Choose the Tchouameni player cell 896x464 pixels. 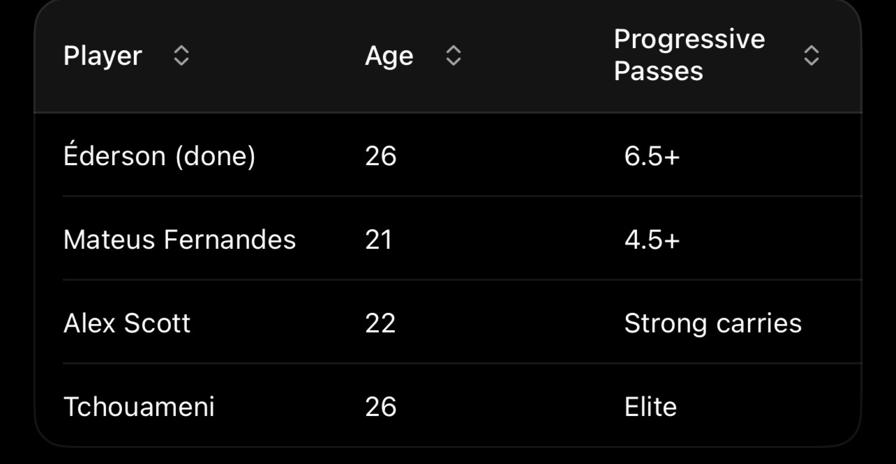[x=139, y=407]
